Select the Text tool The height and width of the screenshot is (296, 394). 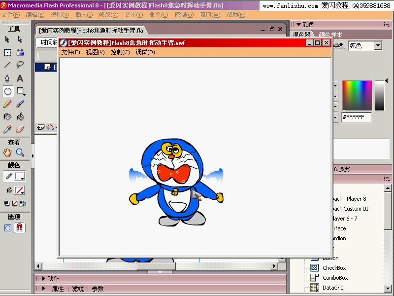coord(20,78)
